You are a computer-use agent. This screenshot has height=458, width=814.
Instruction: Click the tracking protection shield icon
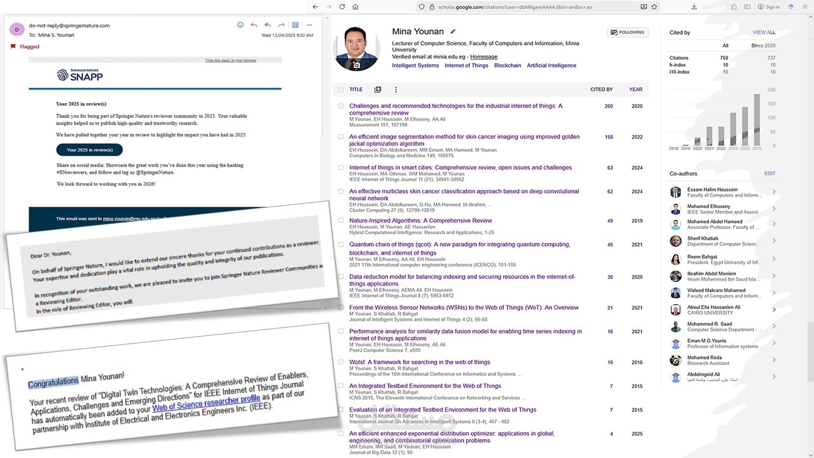[x=421, y=6]
